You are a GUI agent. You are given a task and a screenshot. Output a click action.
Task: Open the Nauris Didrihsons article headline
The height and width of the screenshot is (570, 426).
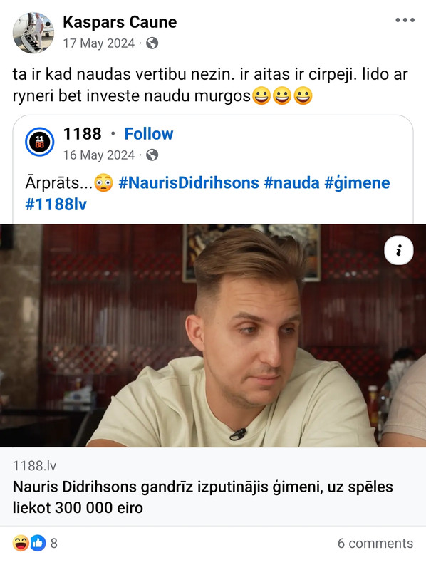[203, 497]
